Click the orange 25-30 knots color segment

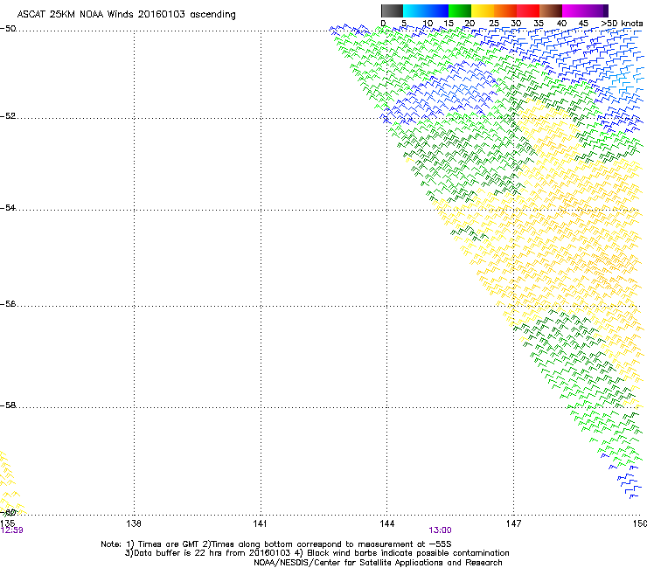(505, 10)
